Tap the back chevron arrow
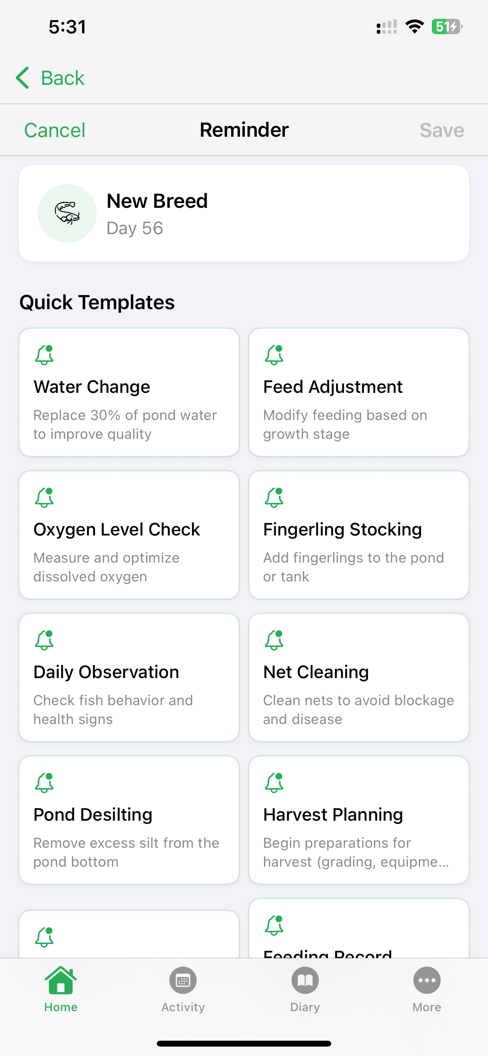The width and height of the screenshot is (488, 1056). (23, 78)
